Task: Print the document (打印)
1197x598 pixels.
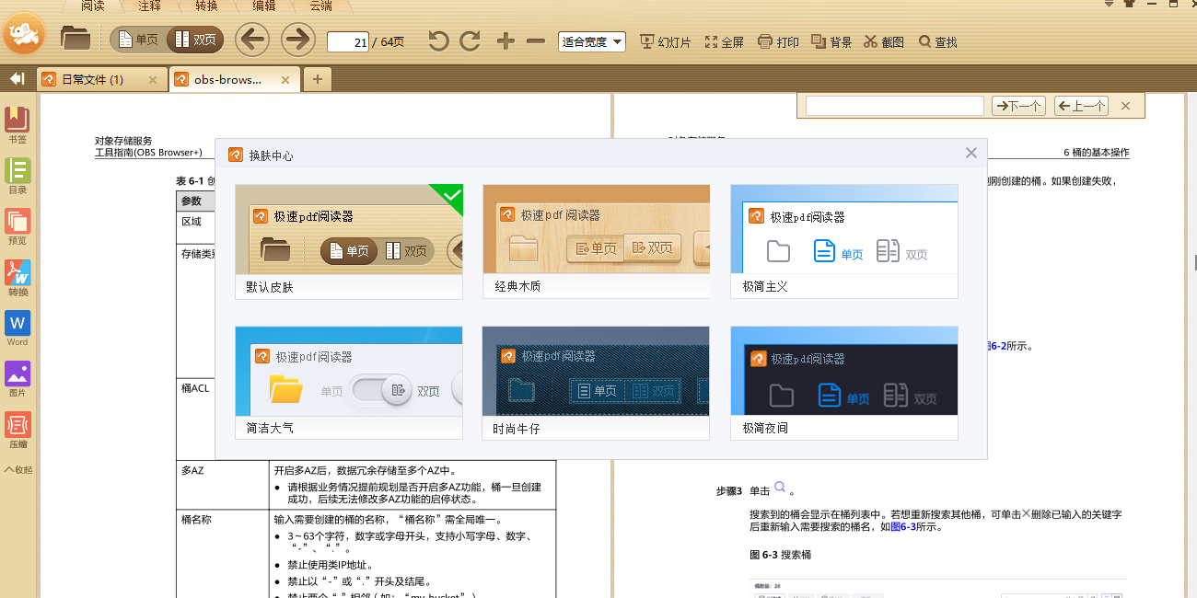Action: (x=778, y=42)
